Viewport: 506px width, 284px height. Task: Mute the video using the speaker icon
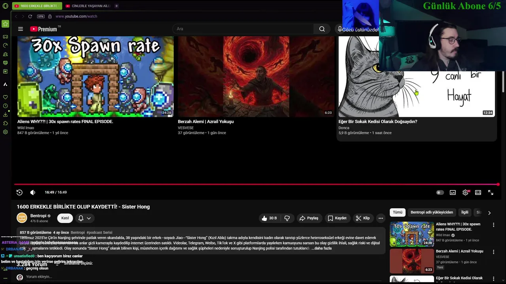(33, 192)
